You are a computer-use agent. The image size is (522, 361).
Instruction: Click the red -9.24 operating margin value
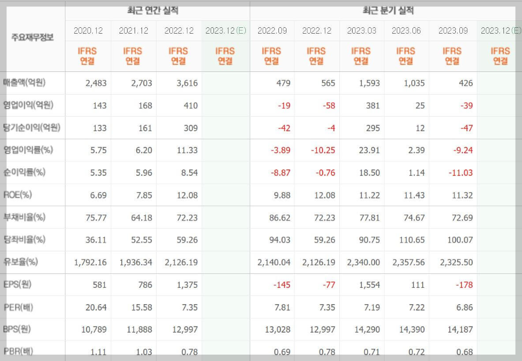point(463,150)
